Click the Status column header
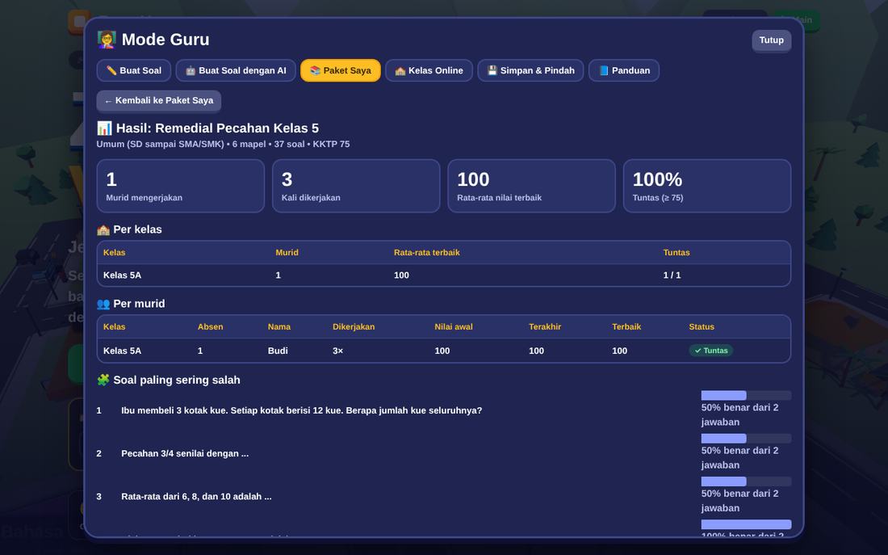This screenshot has height=555, width=888. point(702,327)
